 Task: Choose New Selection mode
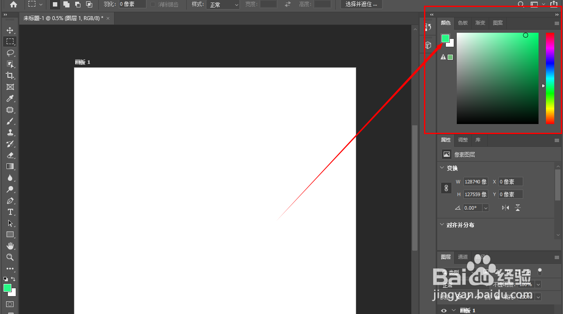(55, 4)
